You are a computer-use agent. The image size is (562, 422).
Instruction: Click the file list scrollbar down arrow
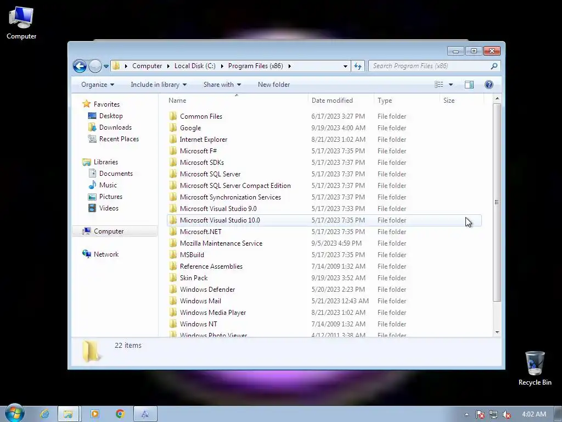point(497,332)
